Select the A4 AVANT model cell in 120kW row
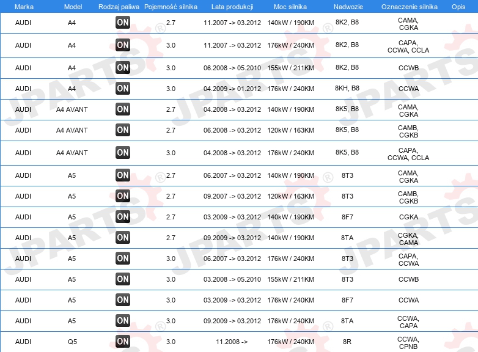The width and height of the screenshot is (478, 352). coord(72,130)
